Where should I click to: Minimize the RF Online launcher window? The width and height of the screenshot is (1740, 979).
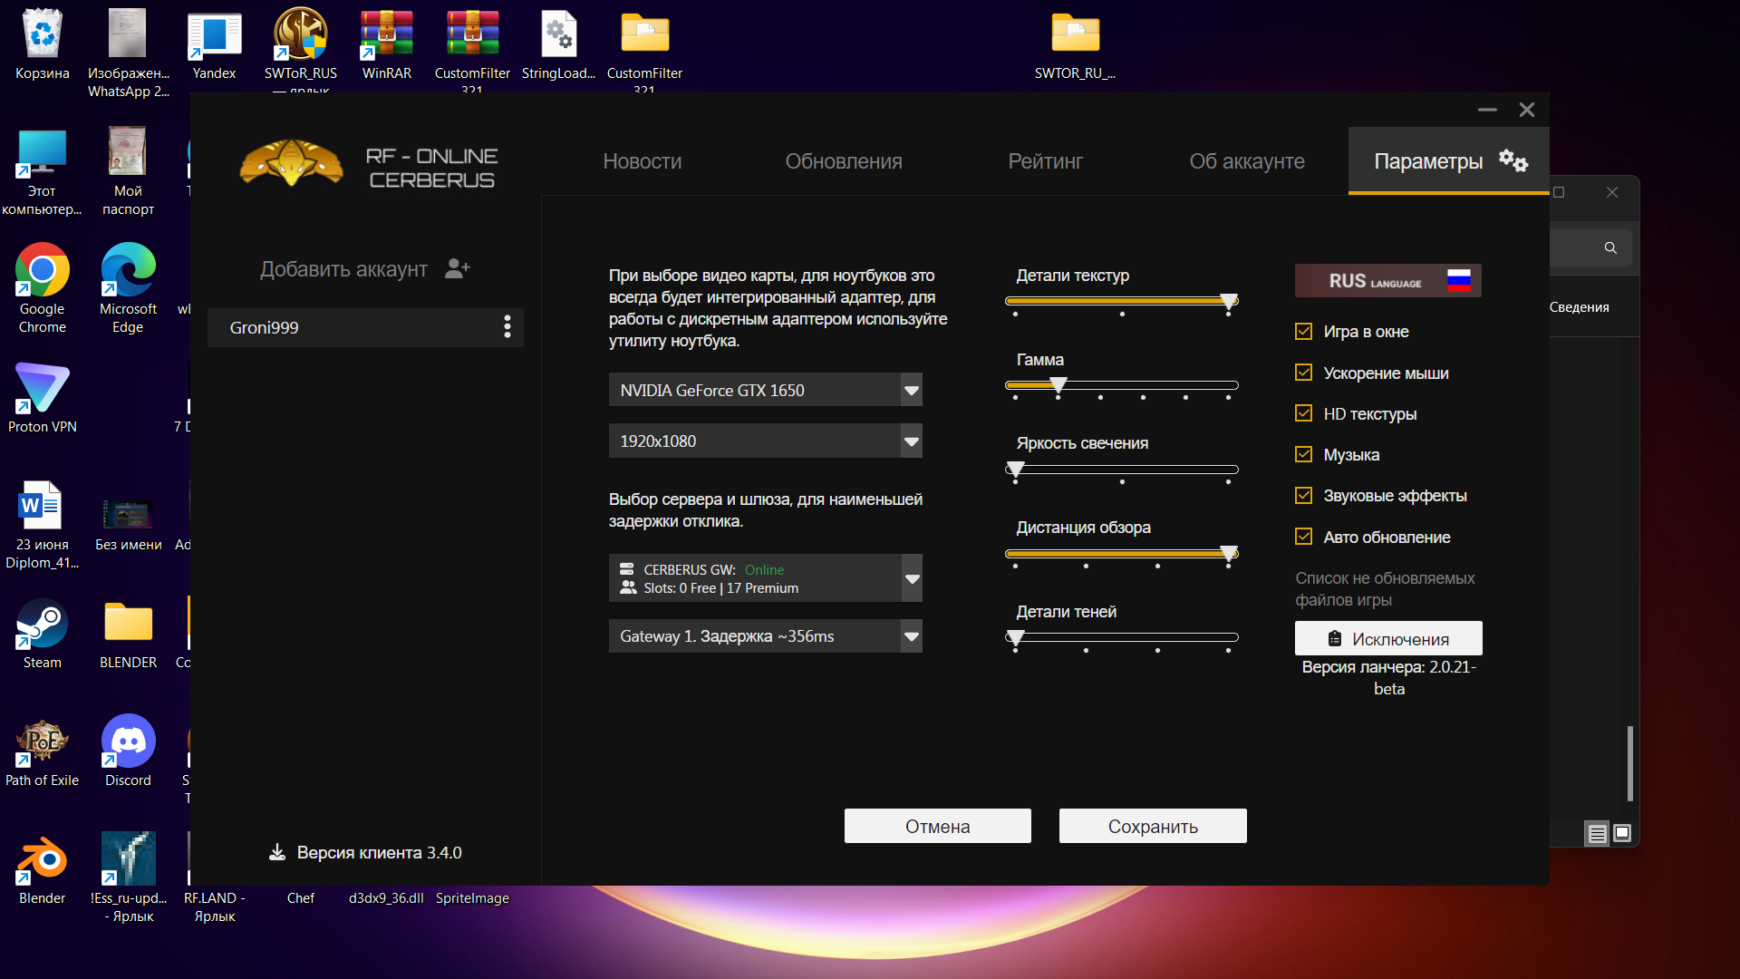coord(1487,110)
